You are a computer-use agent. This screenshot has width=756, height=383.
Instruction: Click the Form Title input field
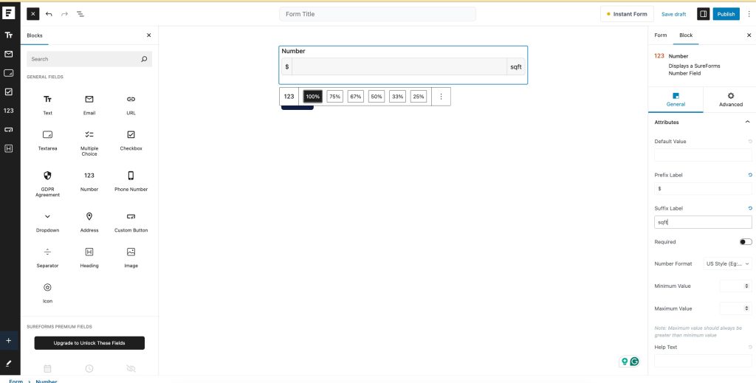(377, 14)
